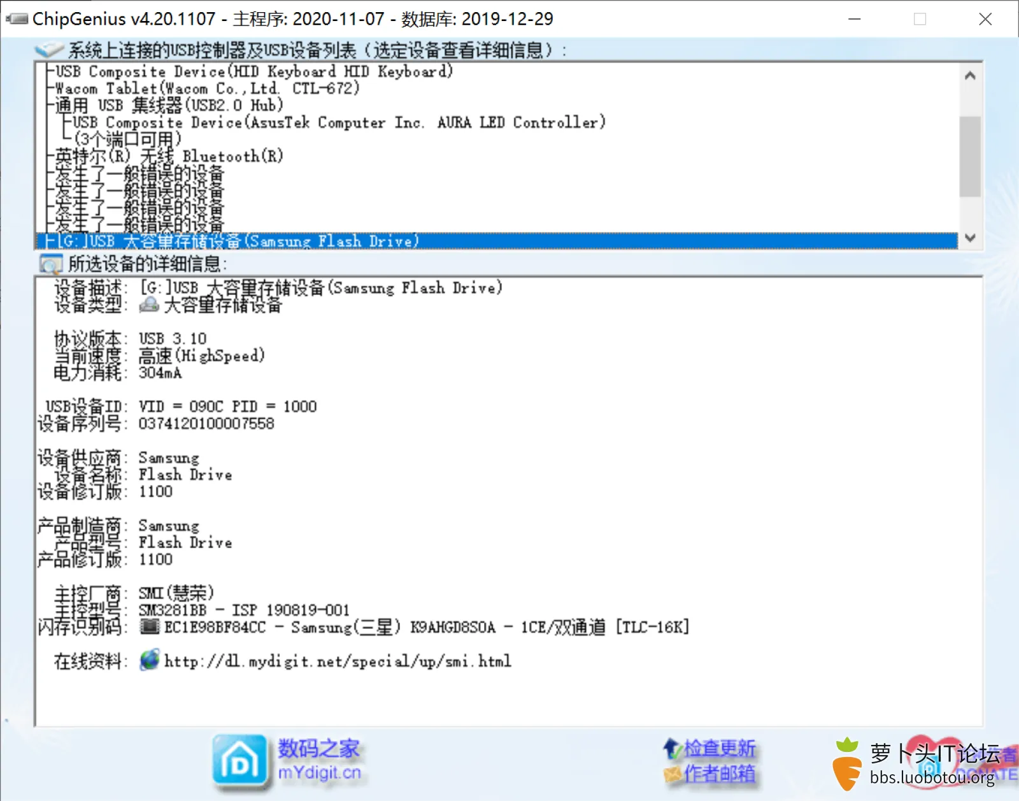1019x801 pixels.
Task: Click the ChipGenius title bar app icon
Action: tap(17, 18)
